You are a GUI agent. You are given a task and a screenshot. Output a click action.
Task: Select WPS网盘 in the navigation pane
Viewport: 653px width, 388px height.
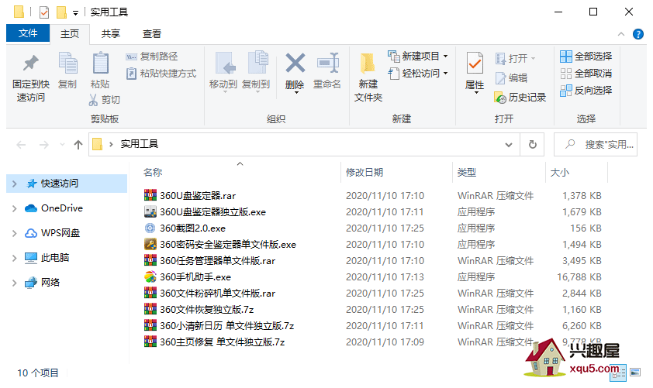coord(53,233)
